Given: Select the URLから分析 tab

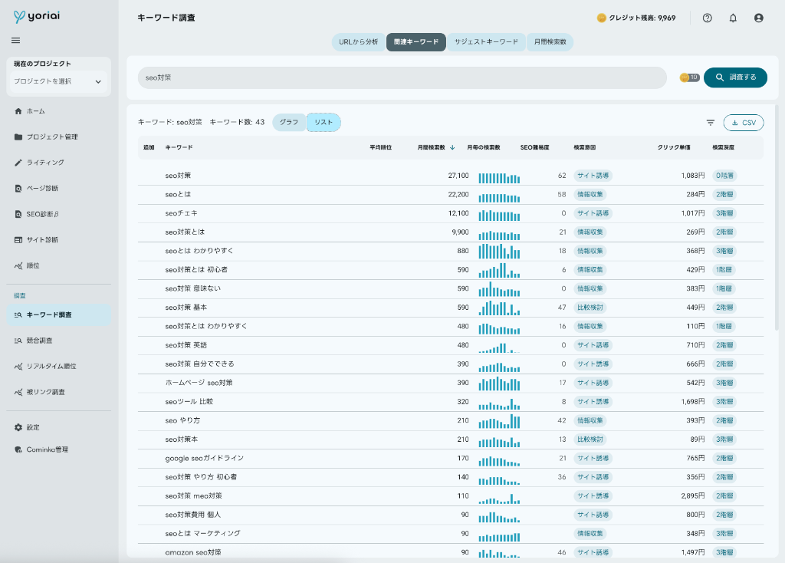Looking at the screenshot, I should [x=359, y=43].
